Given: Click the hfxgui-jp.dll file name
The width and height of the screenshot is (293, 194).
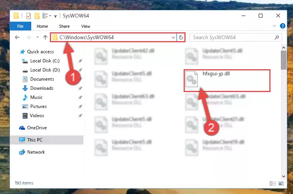Looking at the screenshot, I should [x=216, y=74].
